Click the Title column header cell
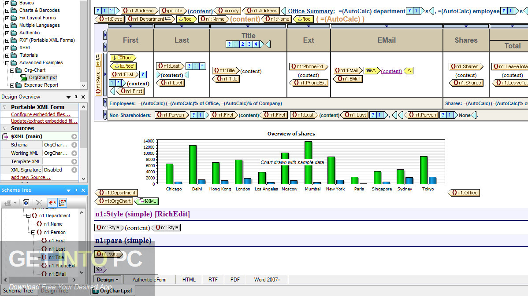The image size is (528, 296). [248, 40]
